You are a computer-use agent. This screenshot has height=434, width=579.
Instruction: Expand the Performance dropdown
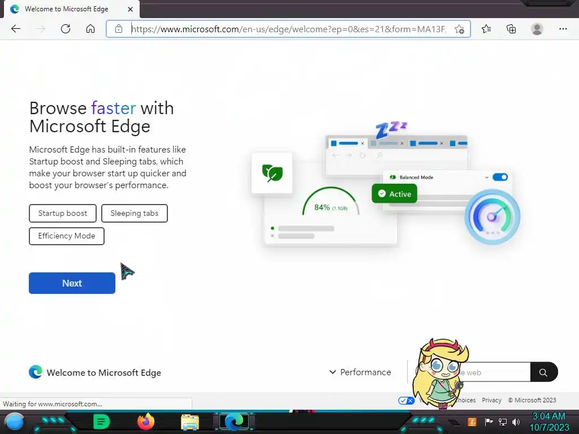coord(360,372)
